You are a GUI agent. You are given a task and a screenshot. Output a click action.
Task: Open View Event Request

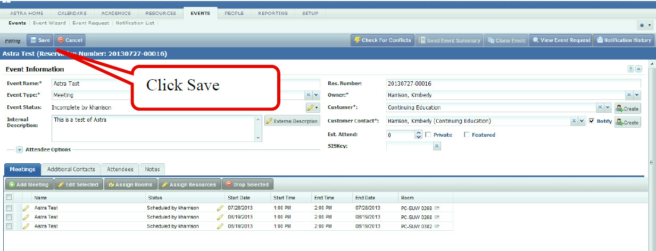(561, 40)
